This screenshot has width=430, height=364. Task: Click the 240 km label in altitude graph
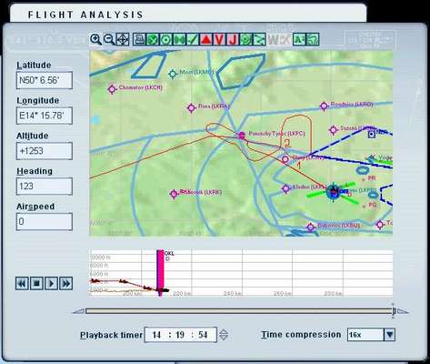click(233, 293)
